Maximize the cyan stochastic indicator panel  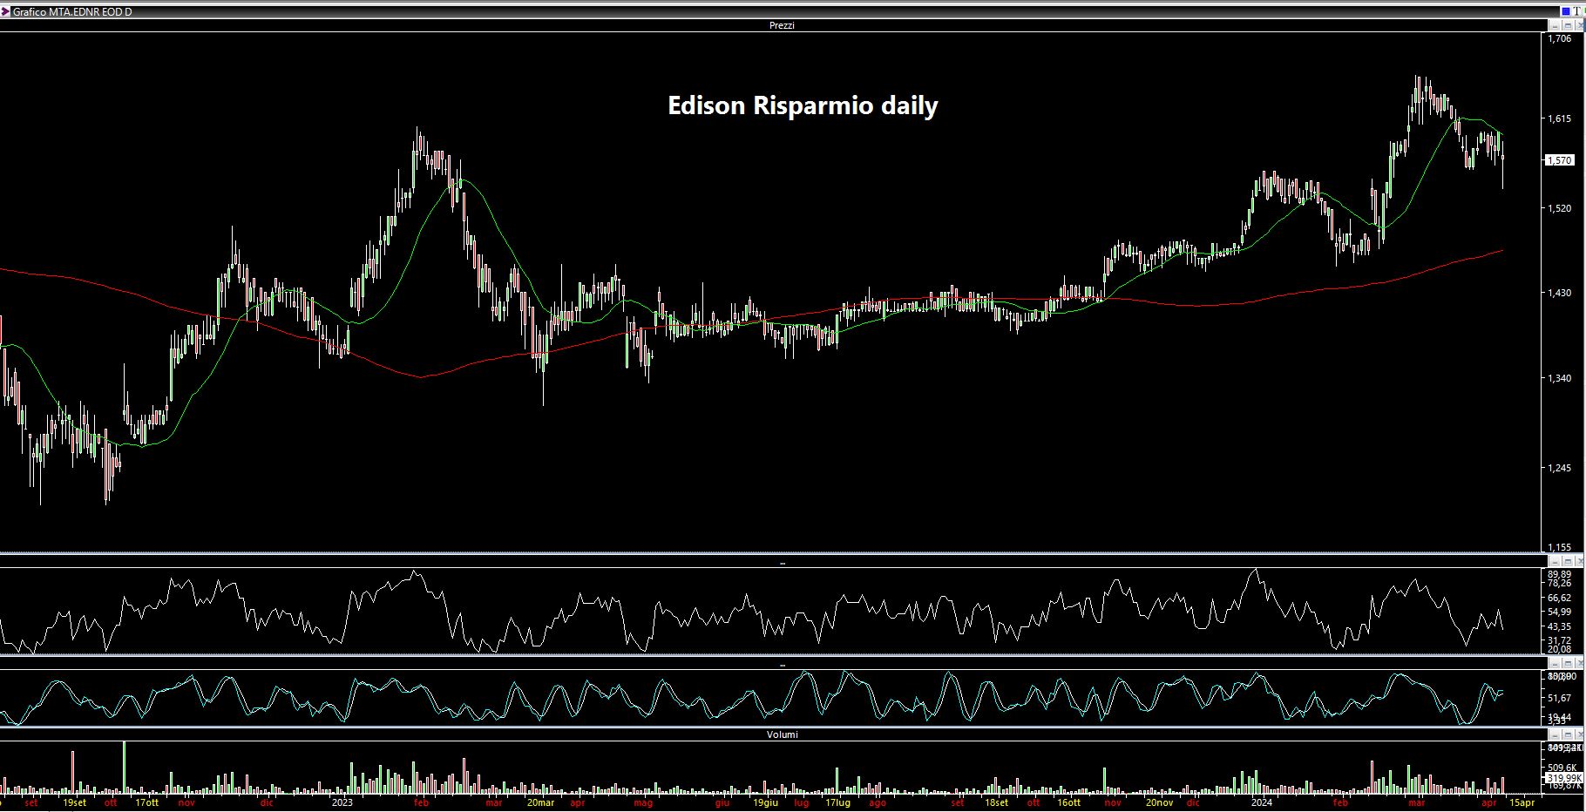point(1568,663)
